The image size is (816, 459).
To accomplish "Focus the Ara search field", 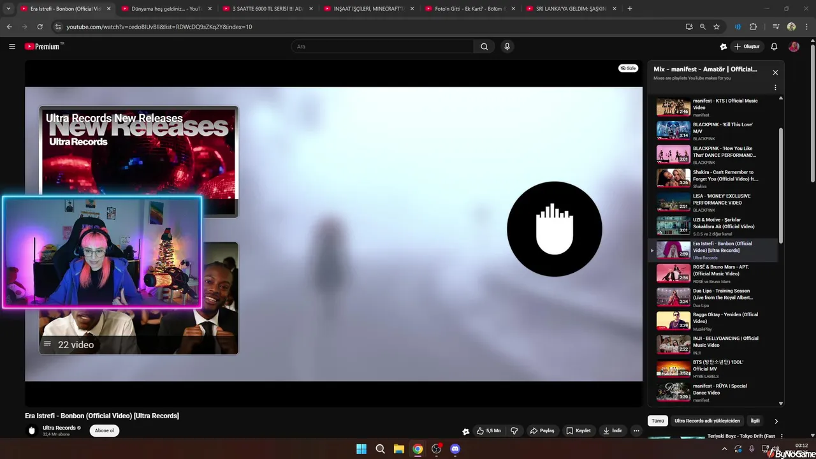I will [x=382, y=47].
